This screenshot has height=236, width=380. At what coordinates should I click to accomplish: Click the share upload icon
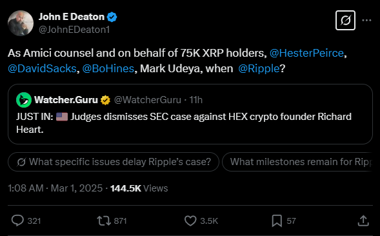(x=363, y=221)
